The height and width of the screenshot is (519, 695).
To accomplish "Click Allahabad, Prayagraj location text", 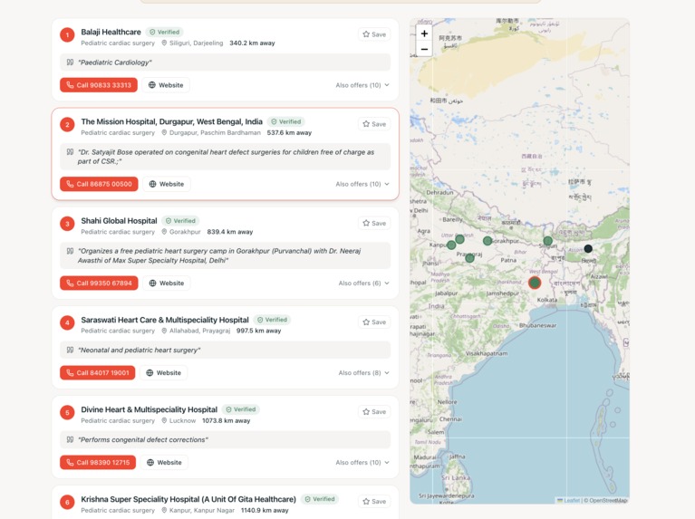I will click(x=200, y=331).
